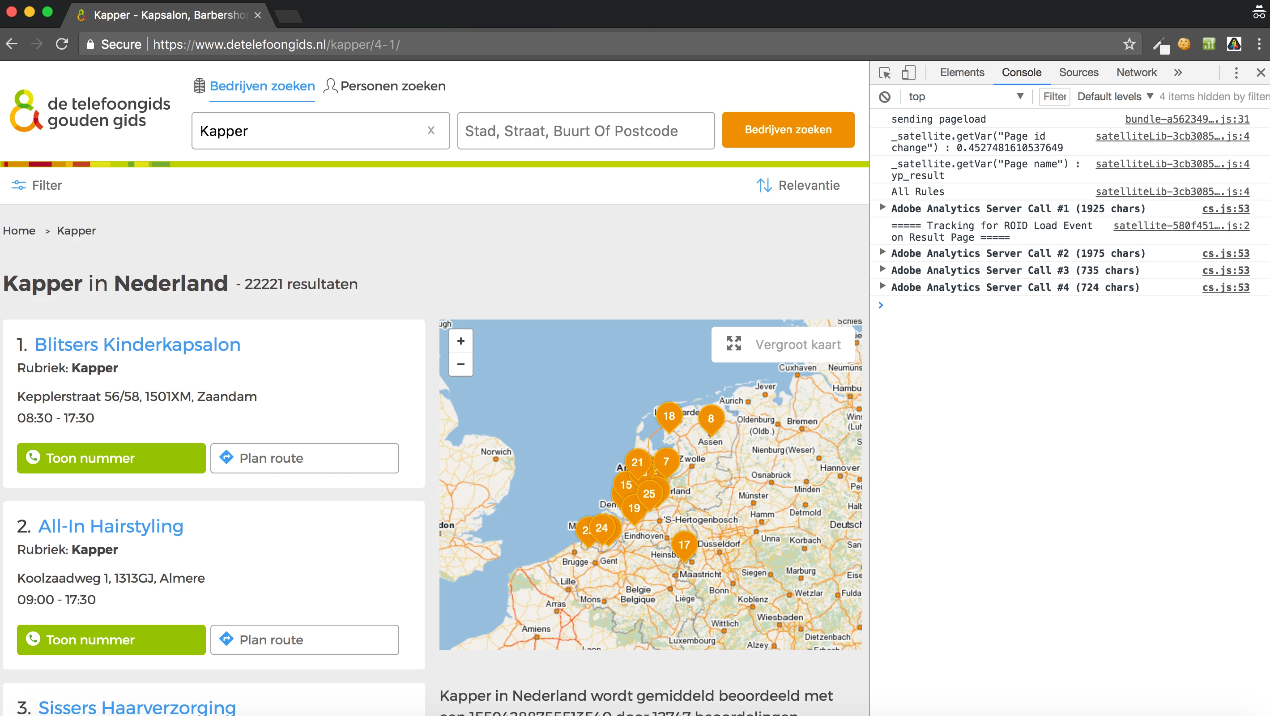Image resolution: width=1270 pixels, height=716 pixels.
Task: Expand Adobe Analytics Server Call #1
Action: (882, 208)
